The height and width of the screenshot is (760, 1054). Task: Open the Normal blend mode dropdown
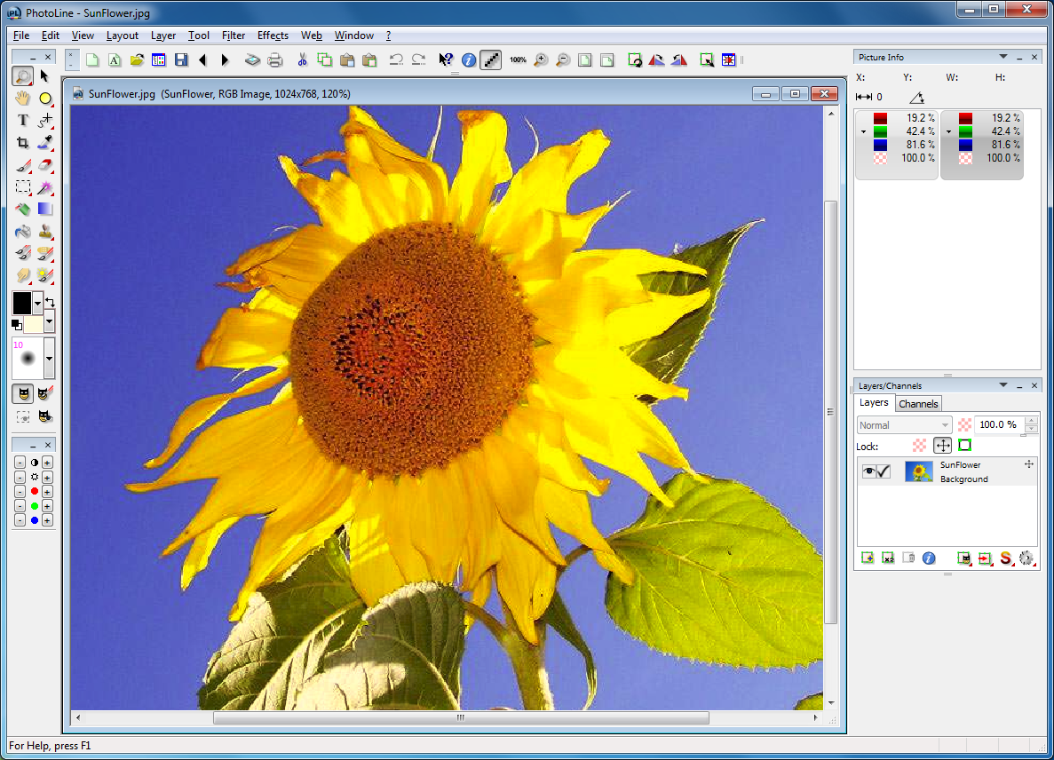click(904, 424)
